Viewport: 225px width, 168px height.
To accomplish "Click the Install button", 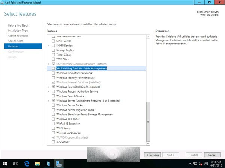I will tap(194, 155).
